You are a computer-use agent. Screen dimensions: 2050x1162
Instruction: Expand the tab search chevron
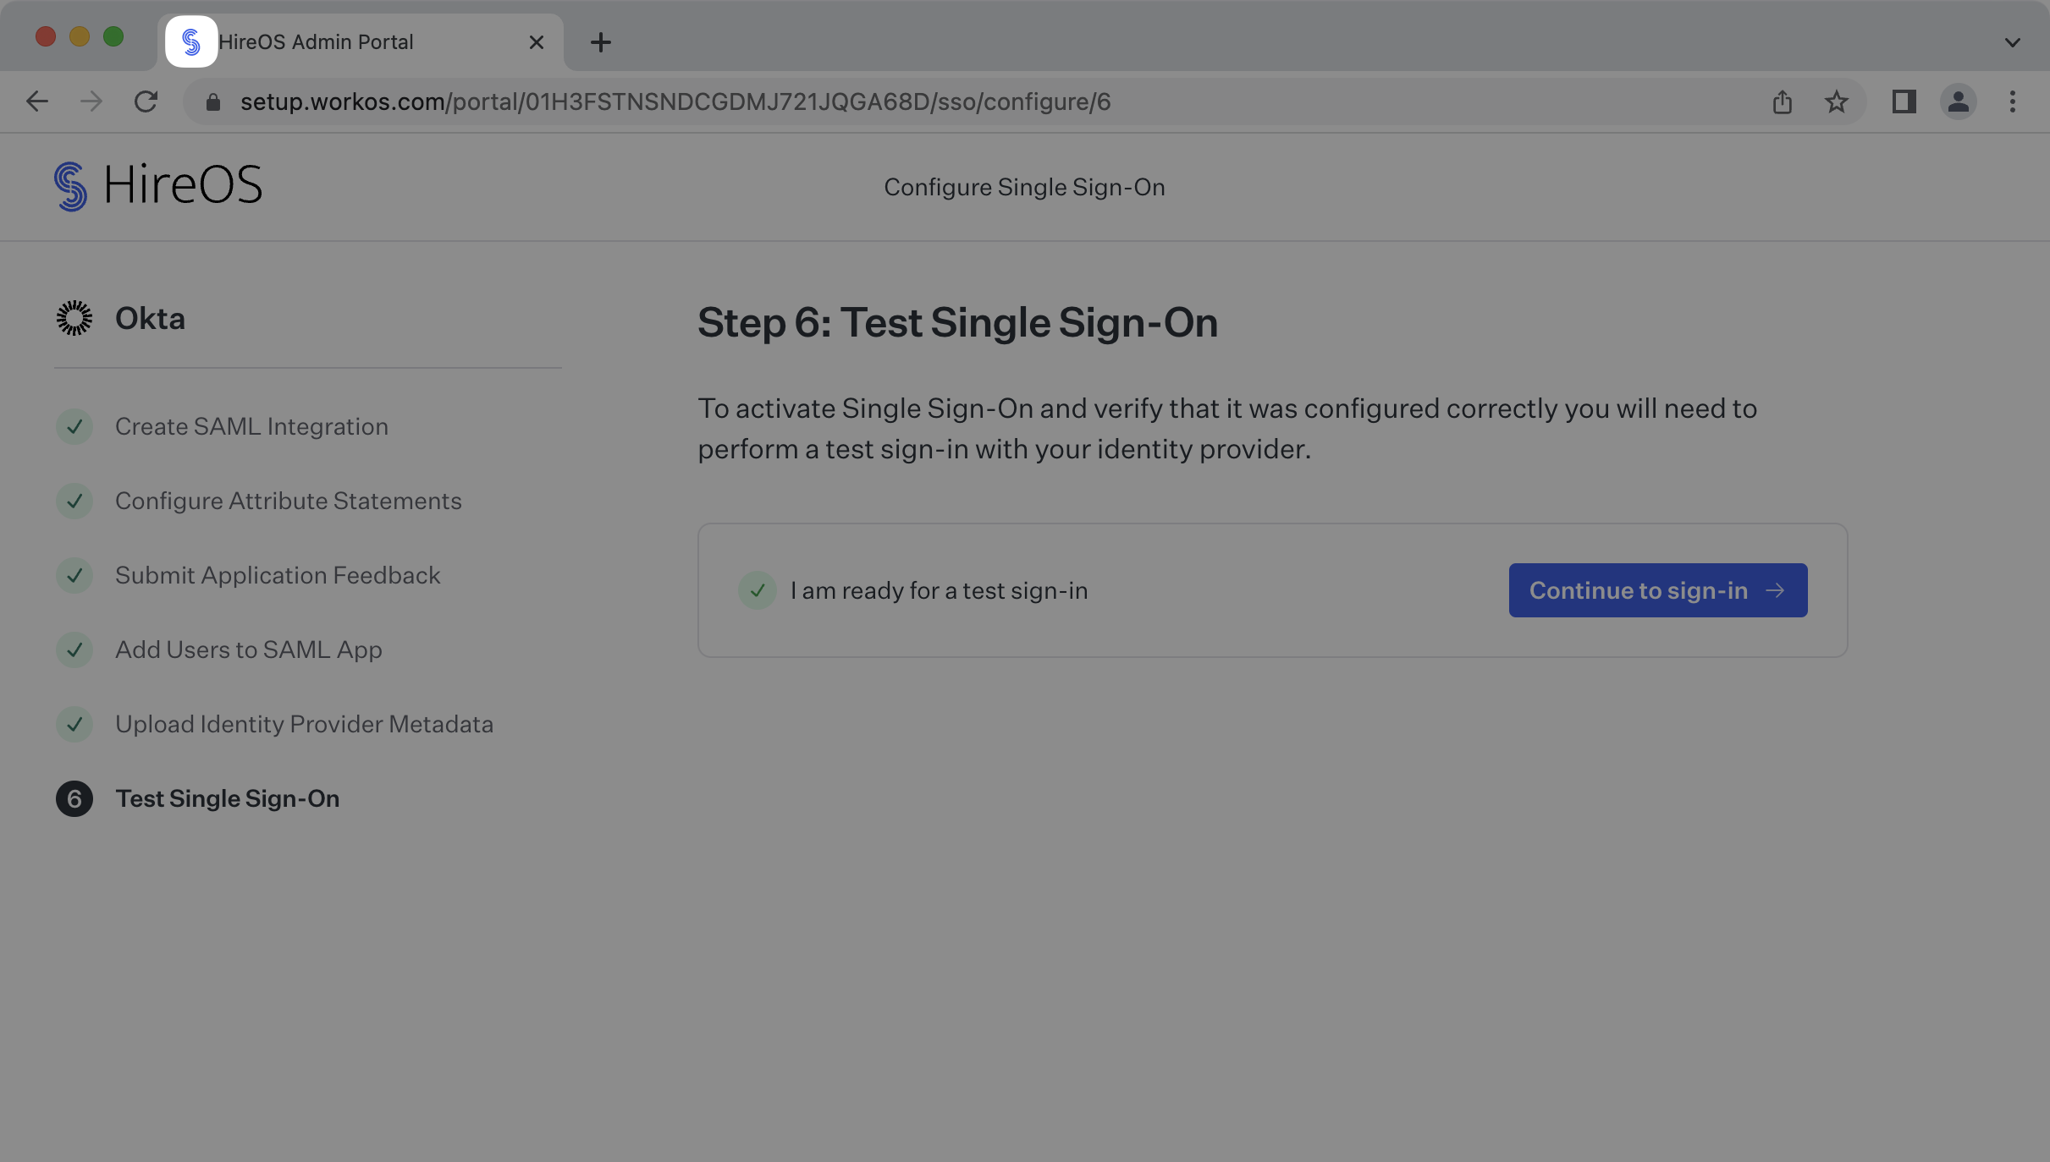click(2012, 42)
